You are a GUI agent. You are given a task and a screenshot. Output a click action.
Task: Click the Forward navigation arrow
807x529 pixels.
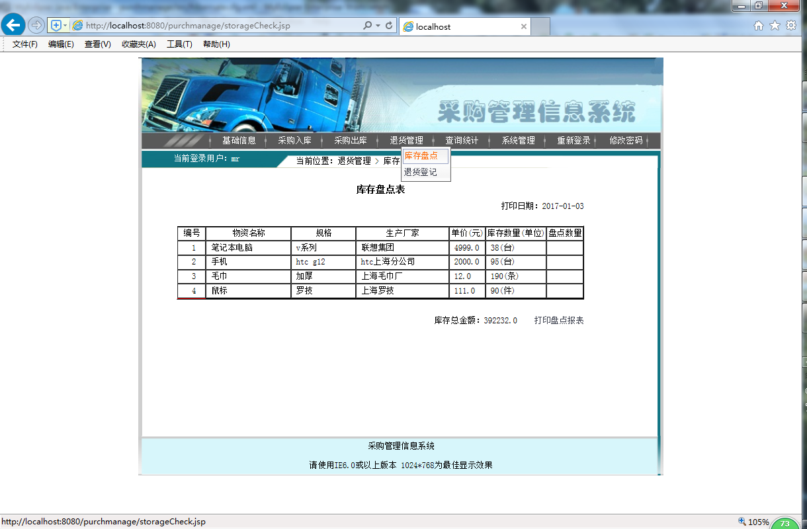[36, 25]
